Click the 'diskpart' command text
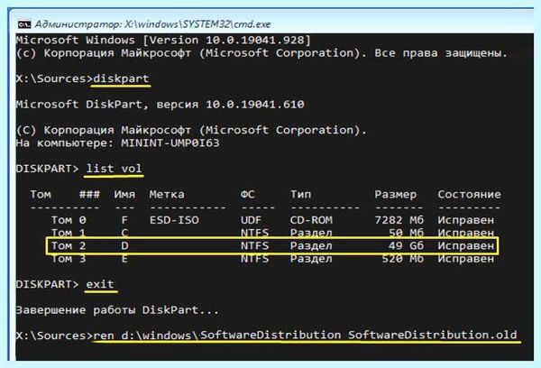The image size is (541, 368). (121, 78)
